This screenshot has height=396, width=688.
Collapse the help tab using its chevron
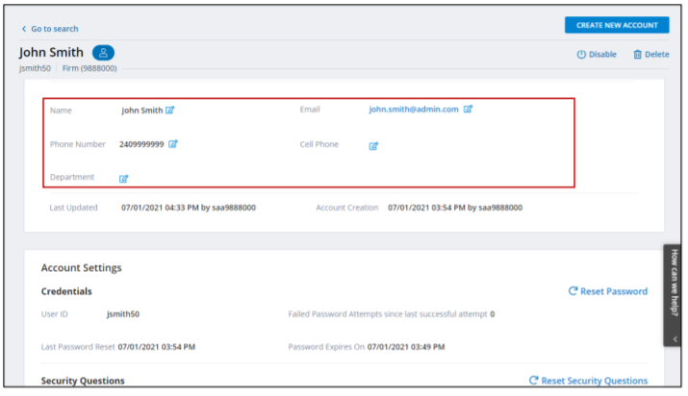coord(673,337)
